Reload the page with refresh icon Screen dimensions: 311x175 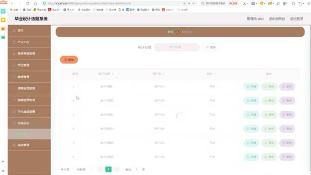tap(28, 3)
